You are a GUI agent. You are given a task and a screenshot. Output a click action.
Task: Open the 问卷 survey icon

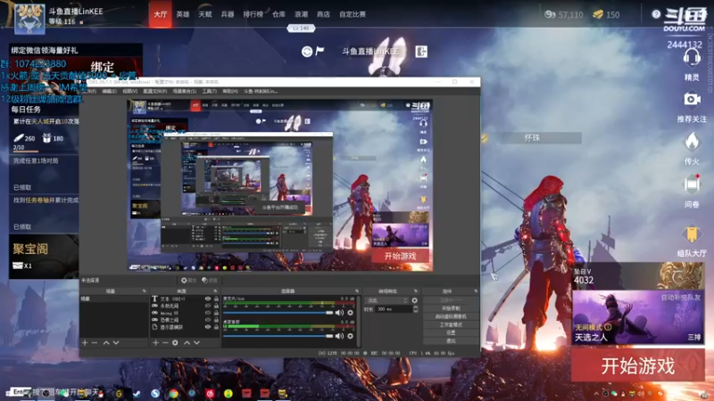(x=692, y=184)
